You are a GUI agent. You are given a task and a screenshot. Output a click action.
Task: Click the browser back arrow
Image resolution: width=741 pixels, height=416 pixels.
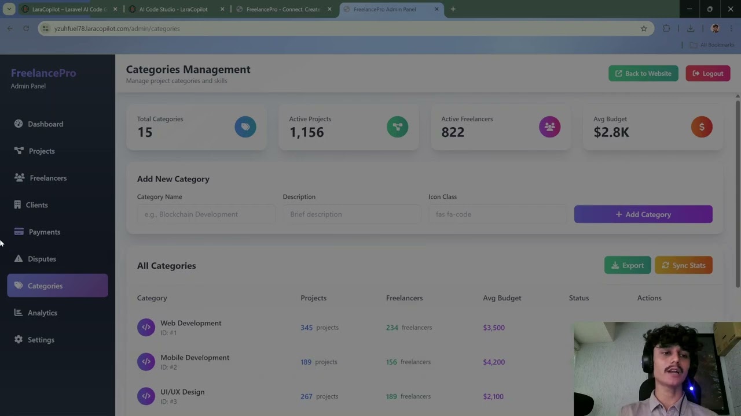pos(10,28)
